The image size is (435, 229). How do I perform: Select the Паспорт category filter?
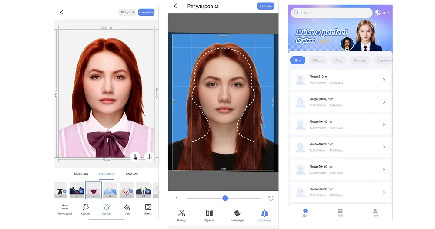click(x=360, y=60)
